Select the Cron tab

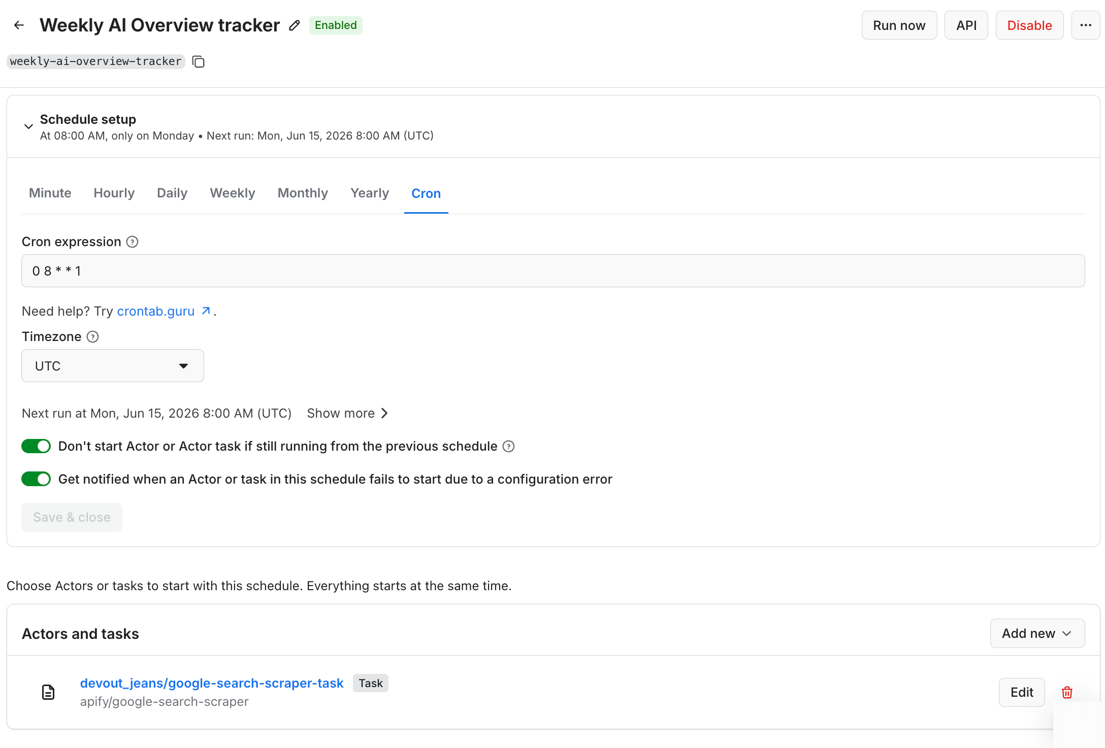click(x=426, y=193)
